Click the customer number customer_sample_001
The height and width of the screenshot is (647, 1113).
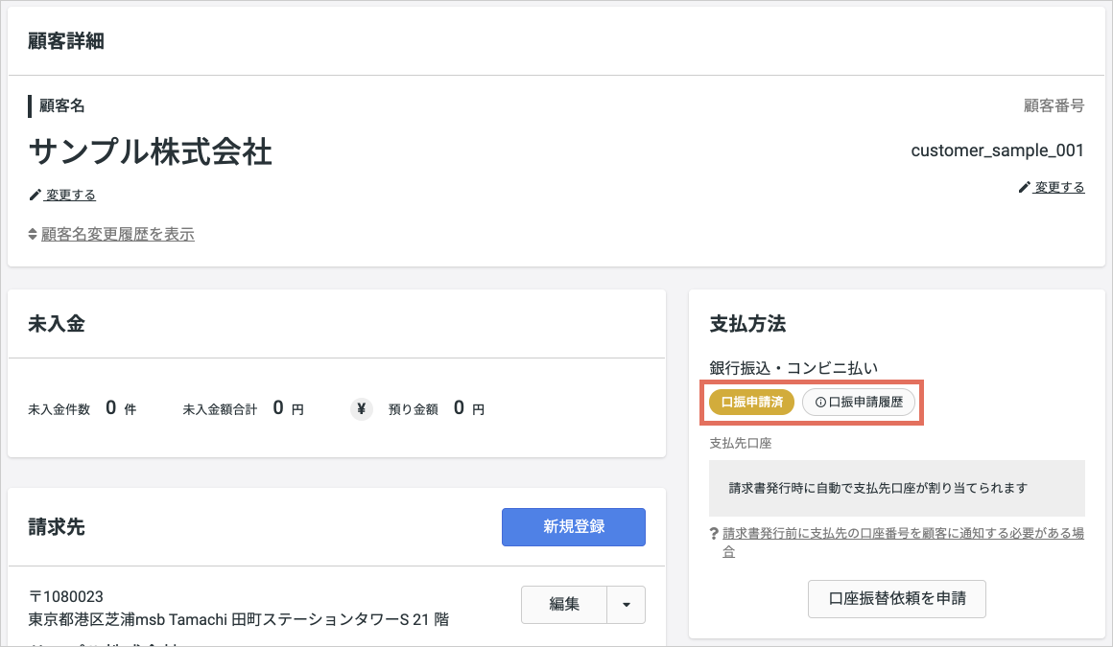point(997,150)
